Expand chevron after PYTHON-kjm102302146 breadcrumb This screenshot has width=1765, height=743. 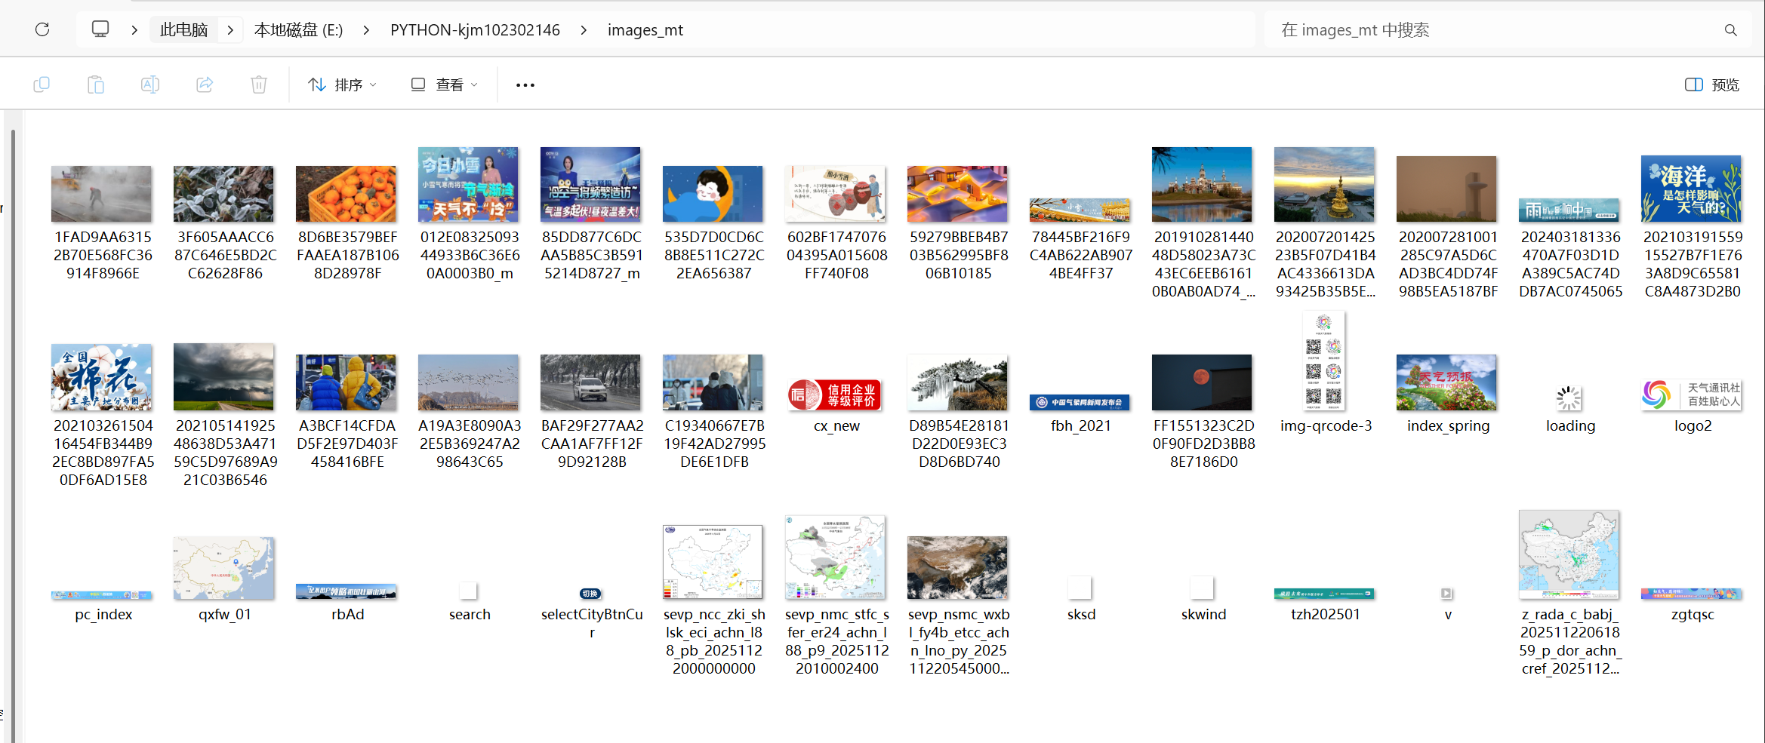click(x=584, y=30)
